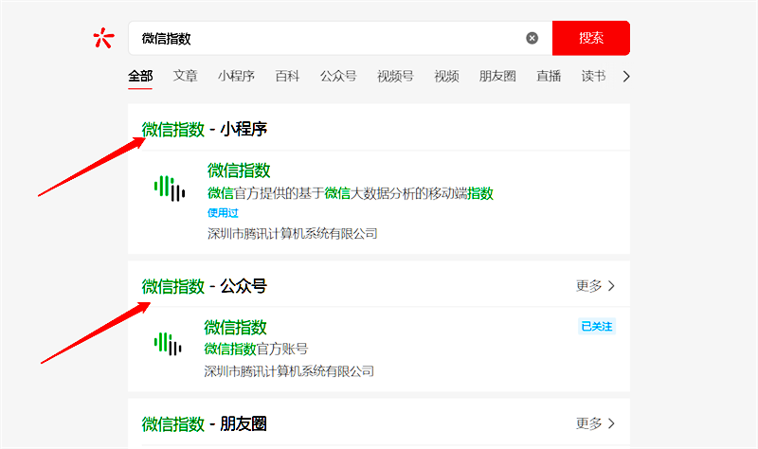Switch to the 文章 tab
This screenshot has height=449, width=758.
[186, 76]
